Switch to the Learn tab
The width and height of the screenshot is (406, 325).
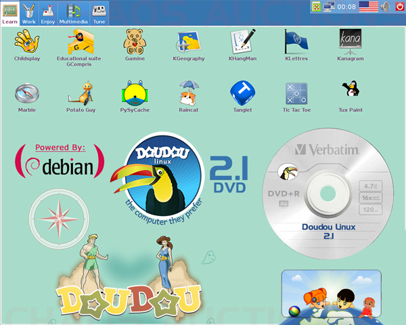coord(10,14)
